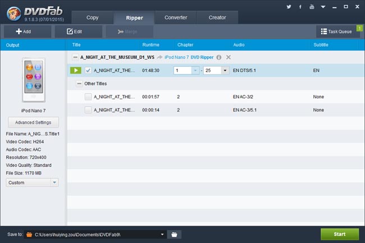
Task: Click the EN DTS/5.1 audio cell
Action: pyautogui.click(x=244, y=71)
